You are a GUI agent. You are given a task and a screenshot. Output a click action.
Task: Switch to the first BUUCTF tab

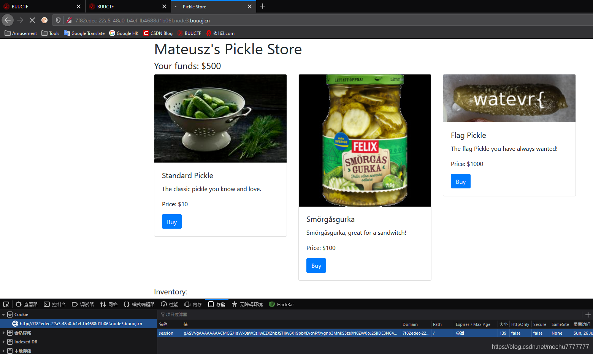[38, 6]
